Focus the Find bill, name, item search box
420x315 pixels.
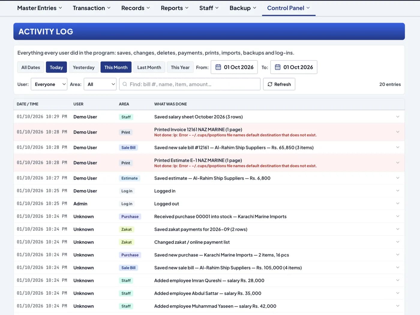click(x=190, y=84)
